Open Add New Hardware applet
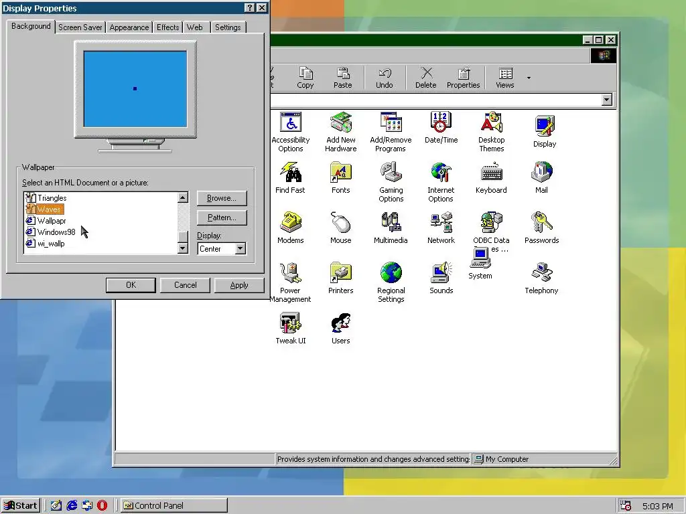Viewport: 686px width, 514px height. [x=341, y=132]
